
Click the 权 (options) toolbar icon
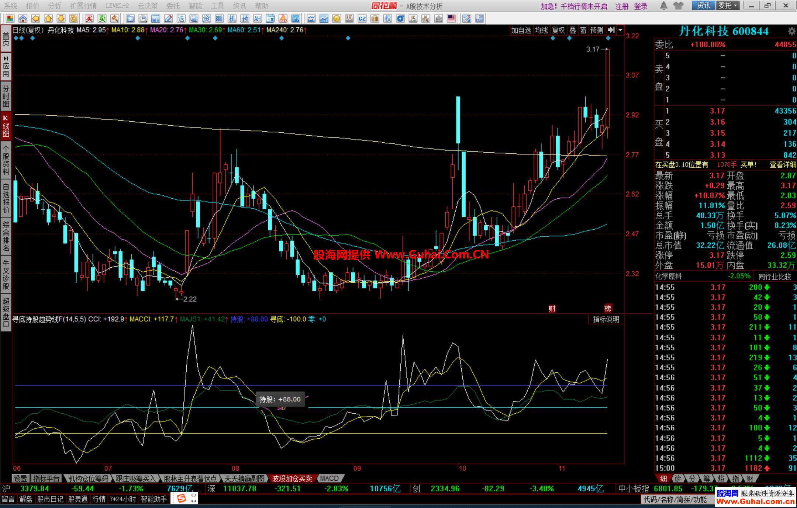pos(387,18)
